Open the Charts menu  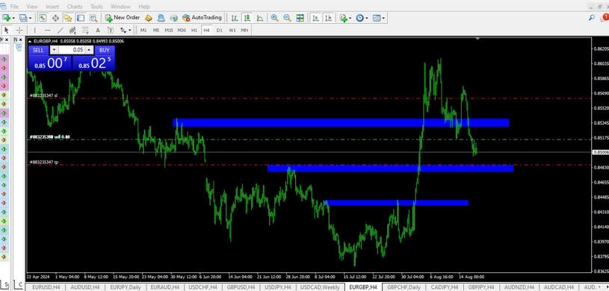(75, 7)
